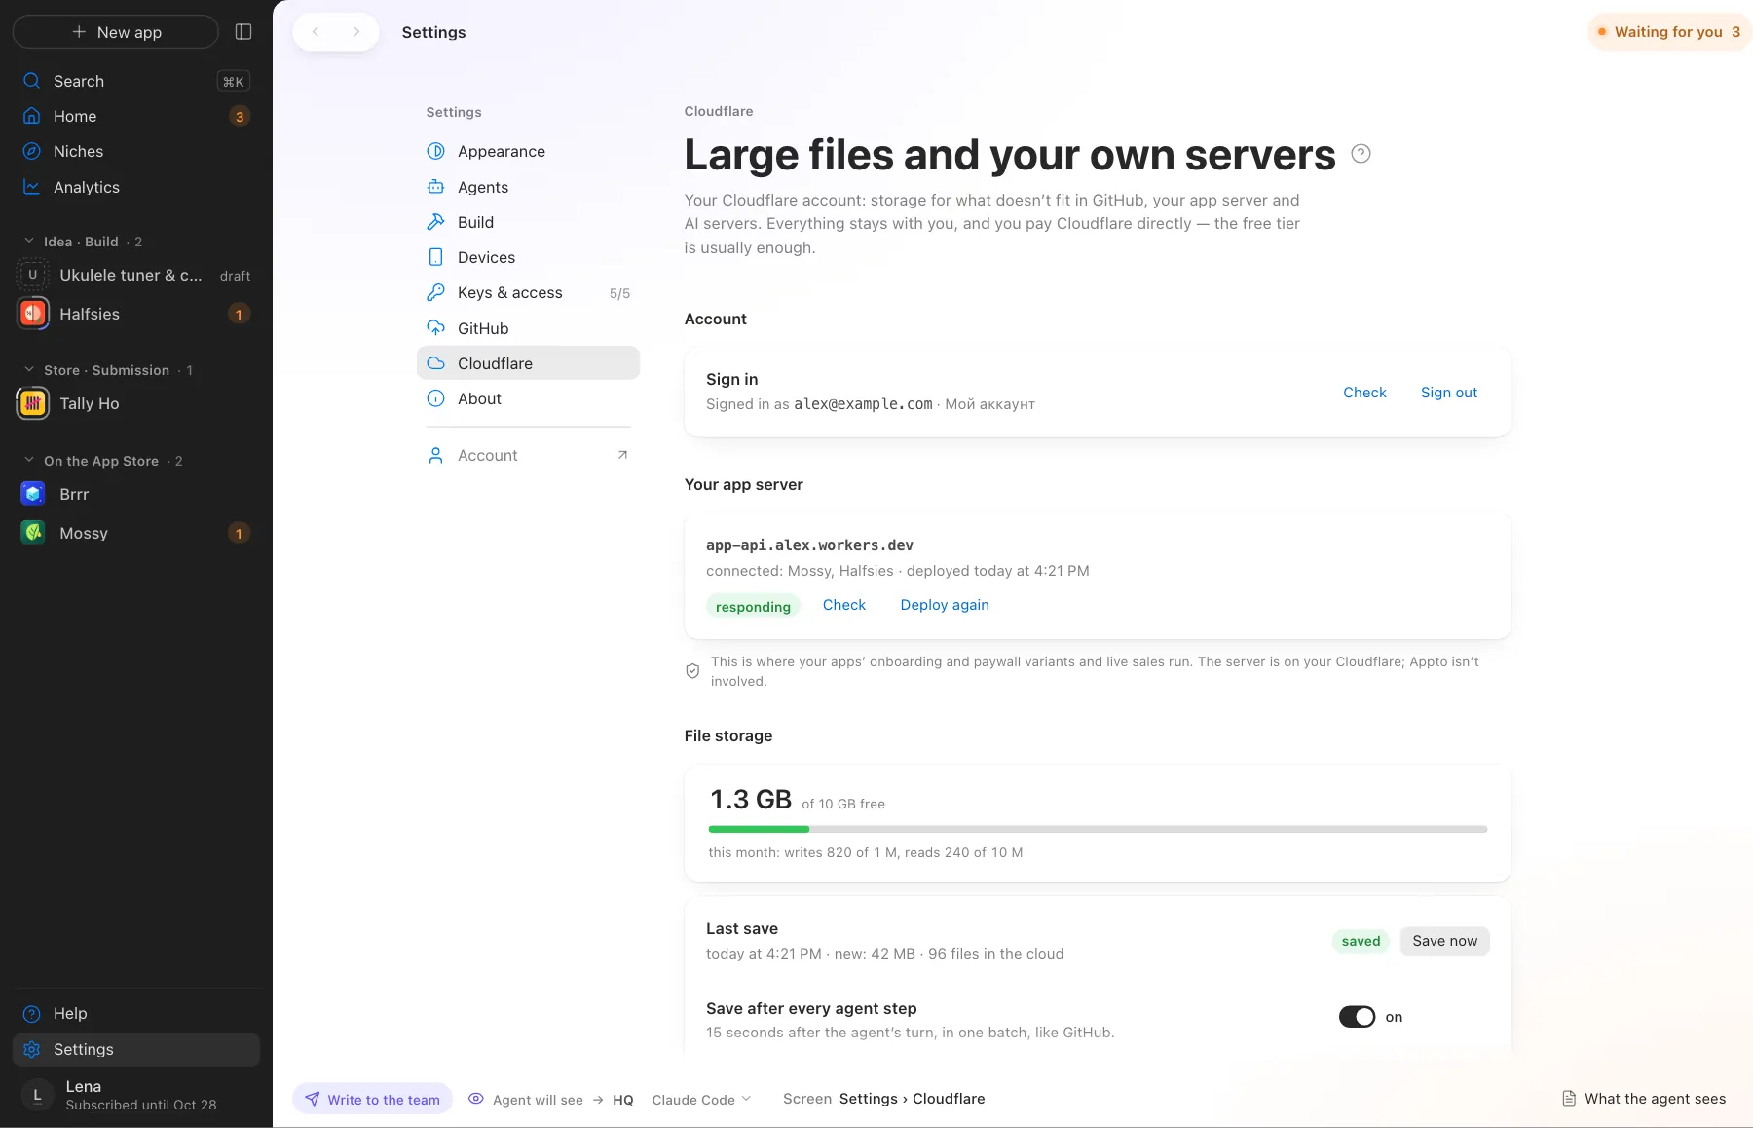Open the About settings section
This screenshot has height=1128, width=1753.
528,398
